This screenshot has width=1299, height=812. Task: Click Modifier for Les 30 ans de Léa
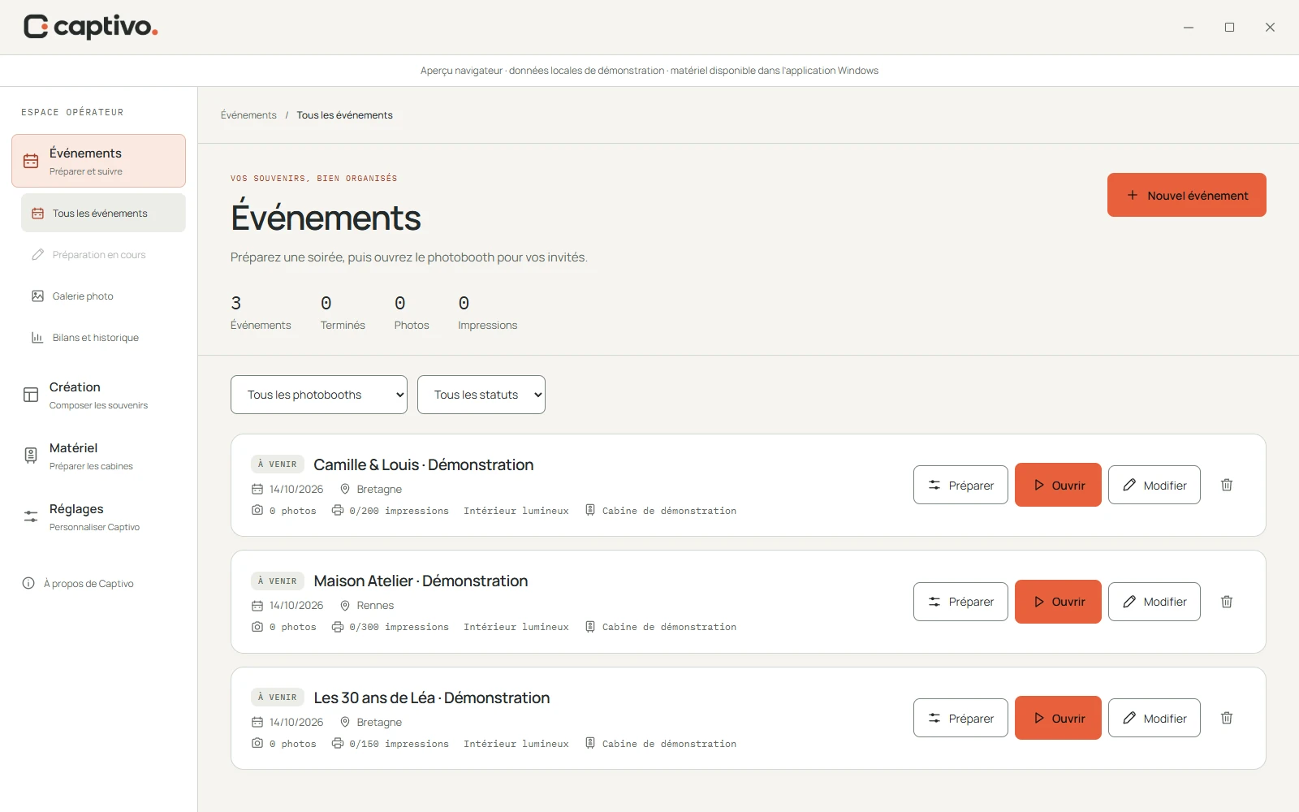pos(1154,718)
